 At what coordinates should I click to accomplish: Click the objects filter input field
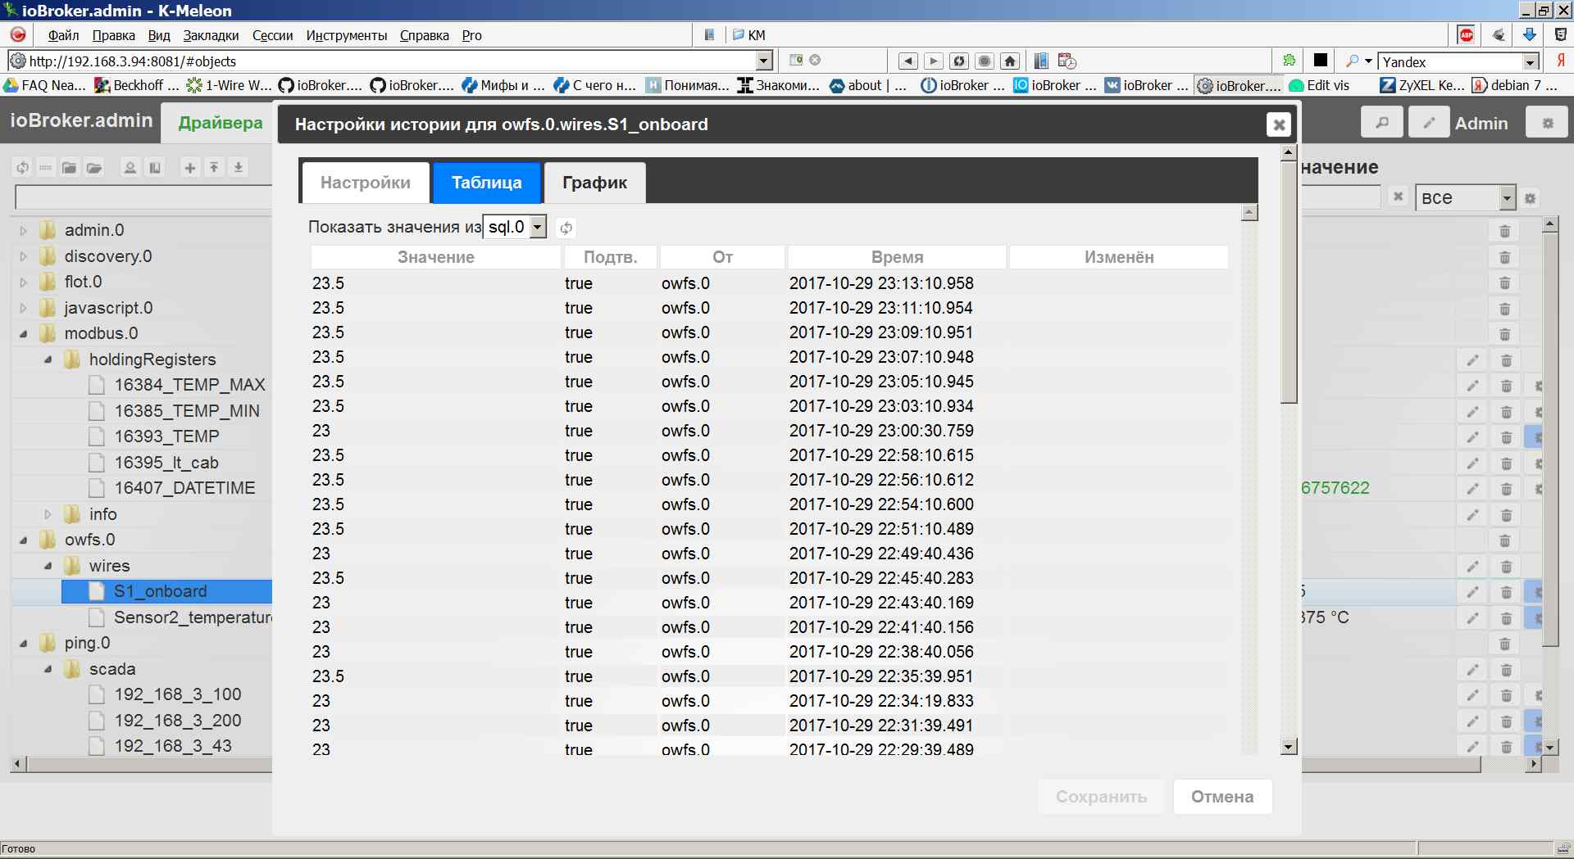point(143,197)
